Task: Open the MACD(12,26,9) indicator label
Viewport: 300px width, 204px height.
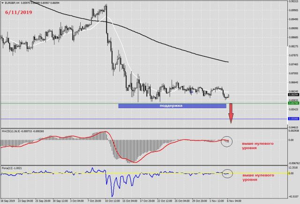Action: [13, 130]
